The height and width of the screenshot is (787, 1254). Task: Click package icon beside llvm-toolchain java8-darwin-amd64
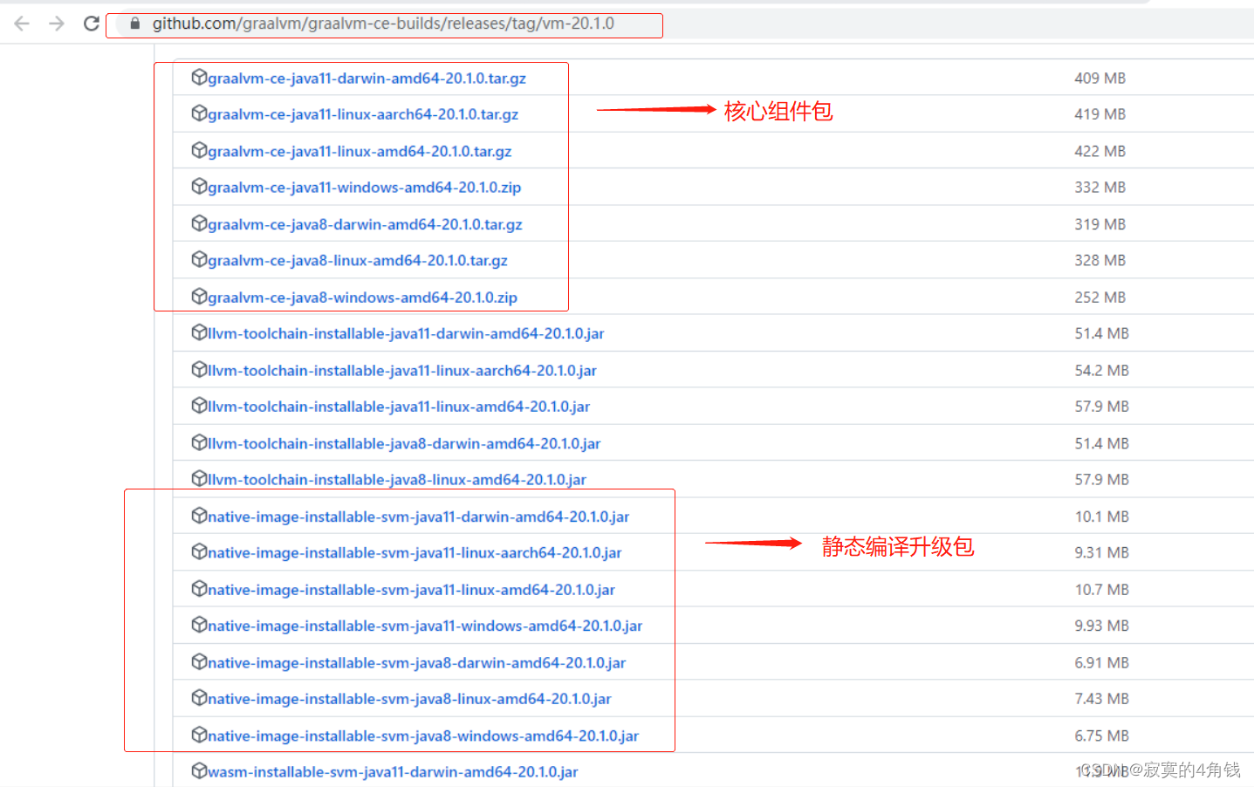pyautogui.click(x=199, y=442)
